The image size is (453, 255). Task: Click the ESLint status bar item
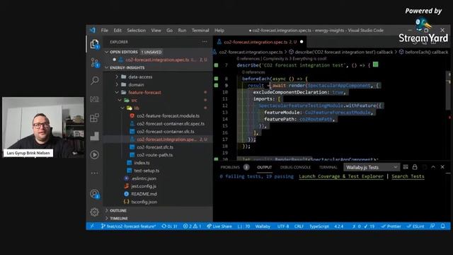pos(415,226)
